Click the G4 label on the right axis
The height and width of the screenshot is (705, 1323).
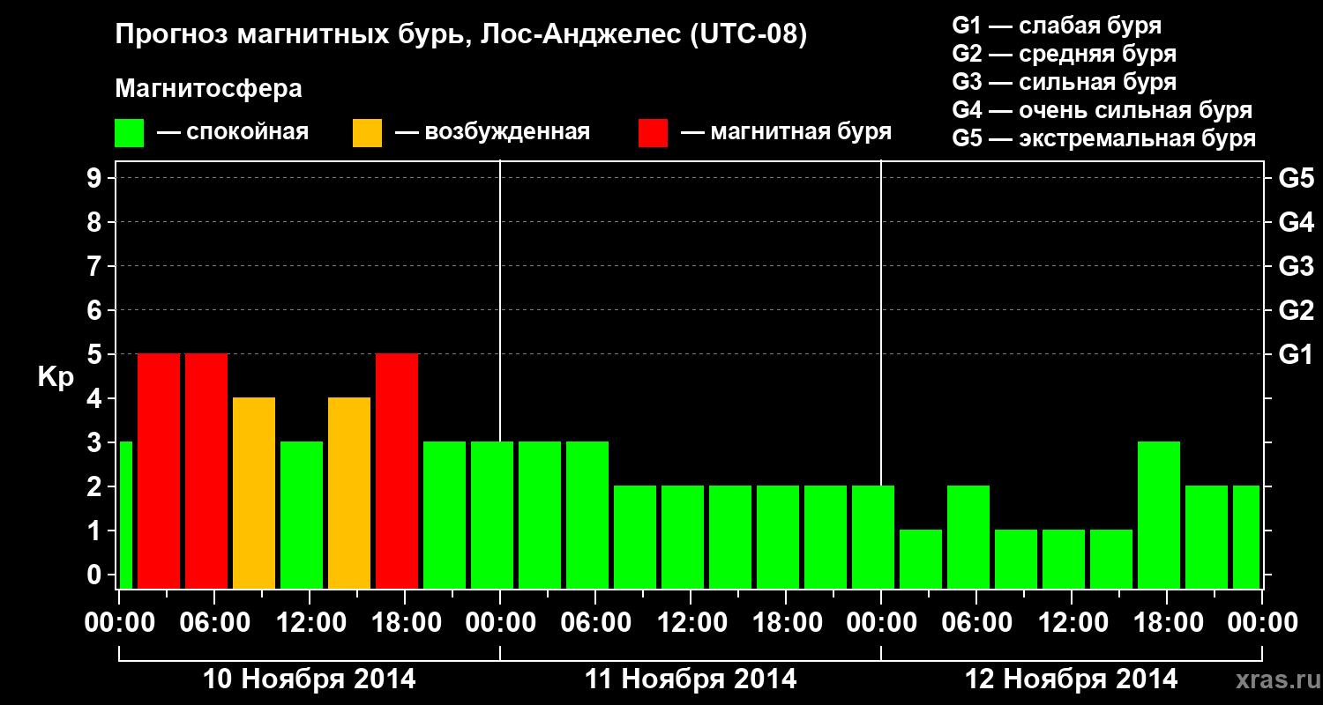point(1296,223)
